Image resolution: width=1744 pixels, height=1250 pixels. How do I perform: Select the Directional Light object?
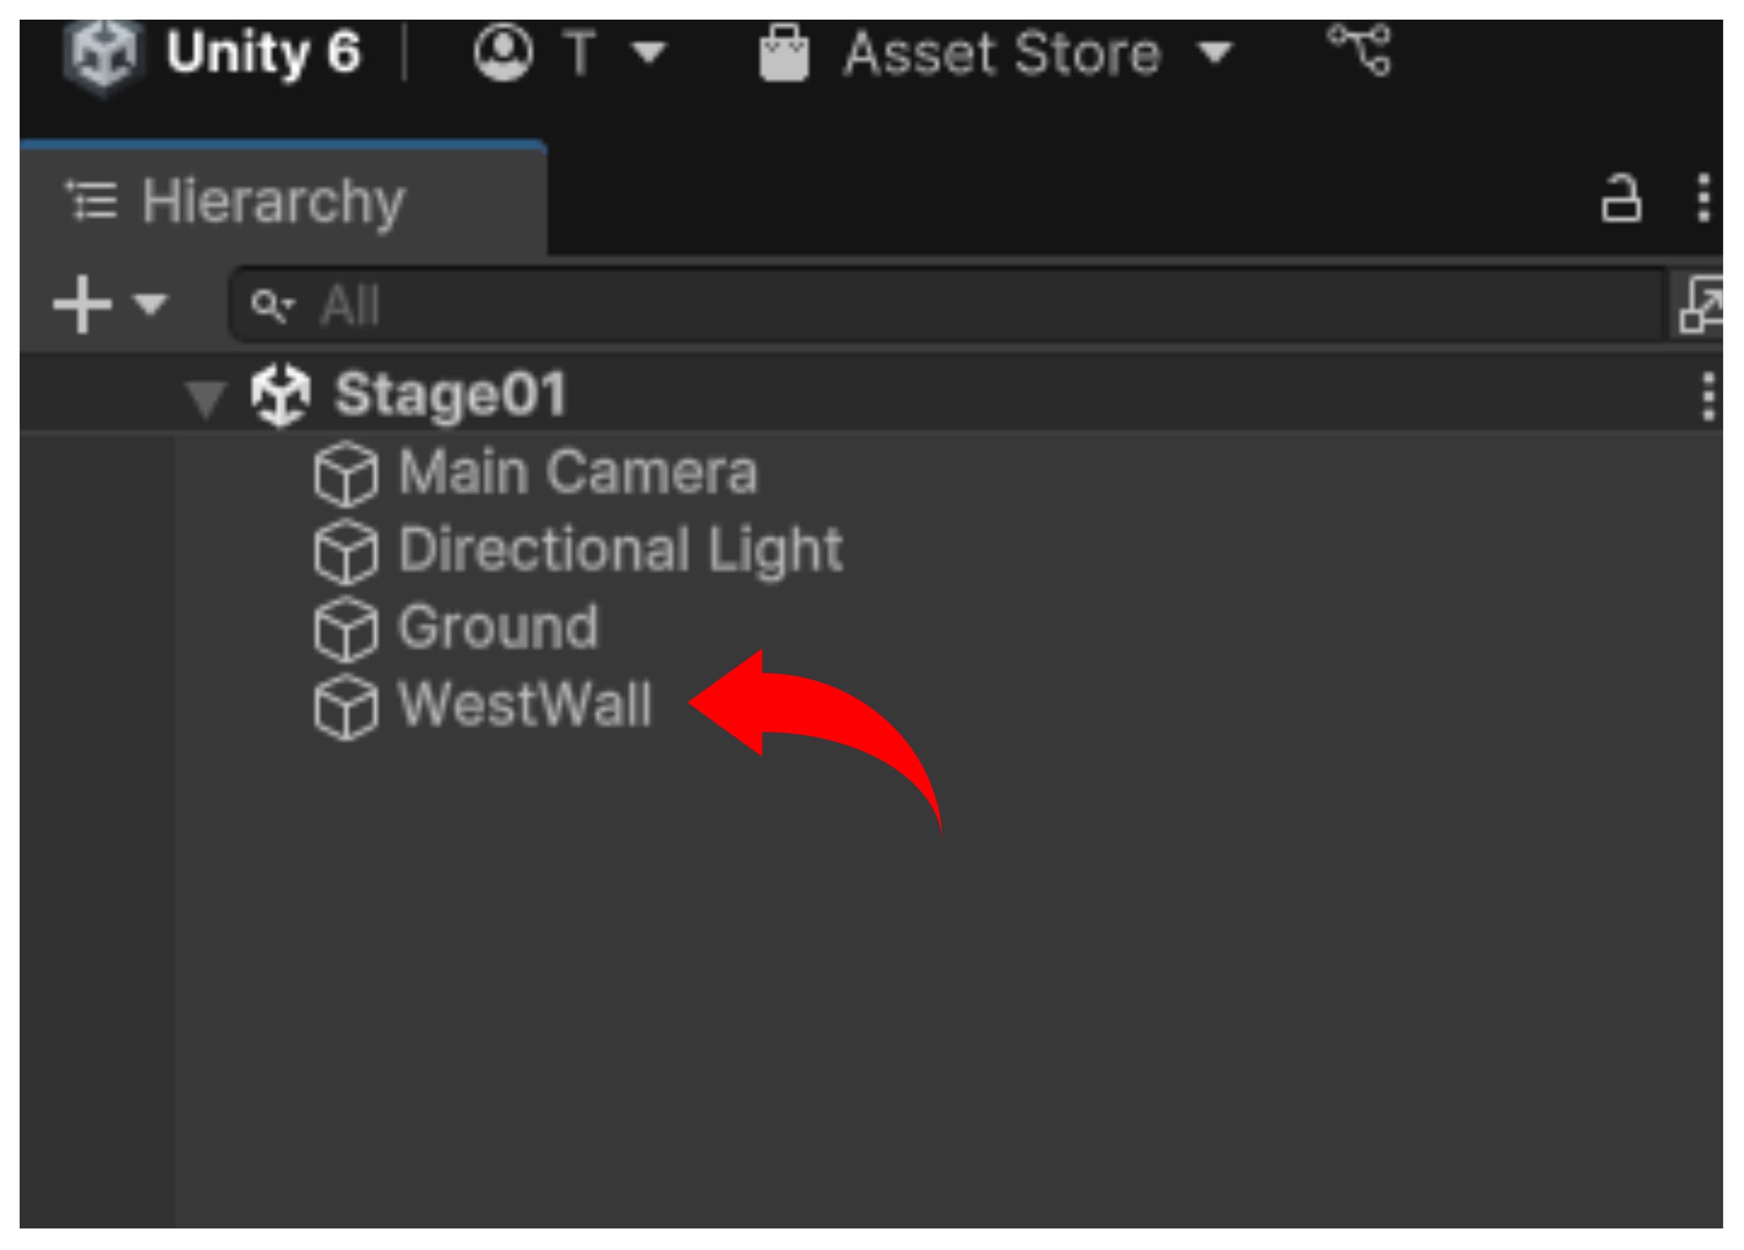[620, 551]
